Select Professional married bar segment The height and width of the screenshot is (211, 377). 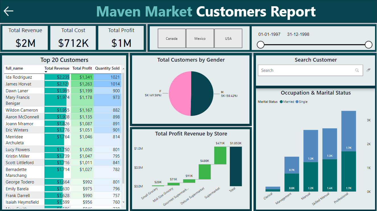(349, 172)
